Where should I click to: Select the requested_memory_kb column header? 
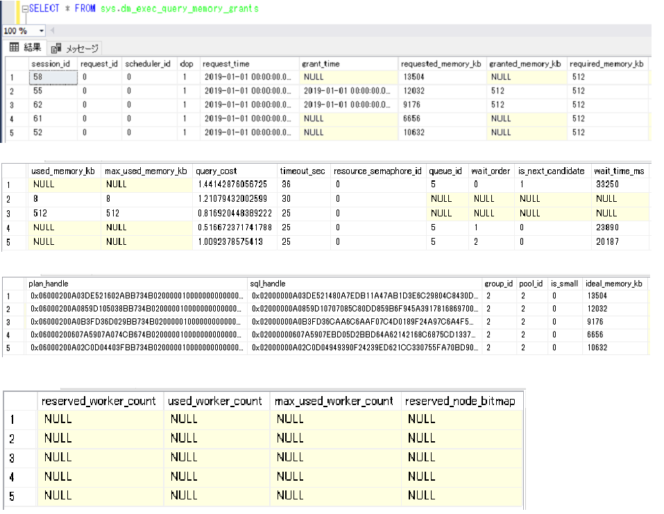442,64
